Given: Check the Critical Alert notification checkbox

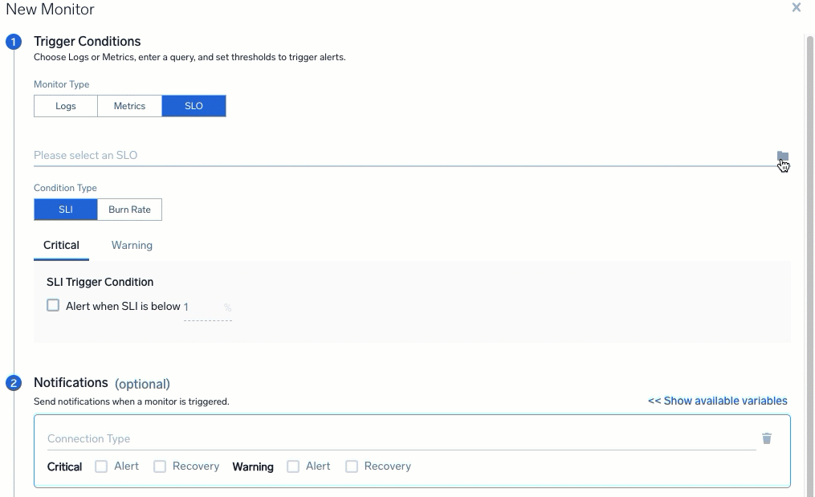Looking at the screenshot, I should [101, 466].
